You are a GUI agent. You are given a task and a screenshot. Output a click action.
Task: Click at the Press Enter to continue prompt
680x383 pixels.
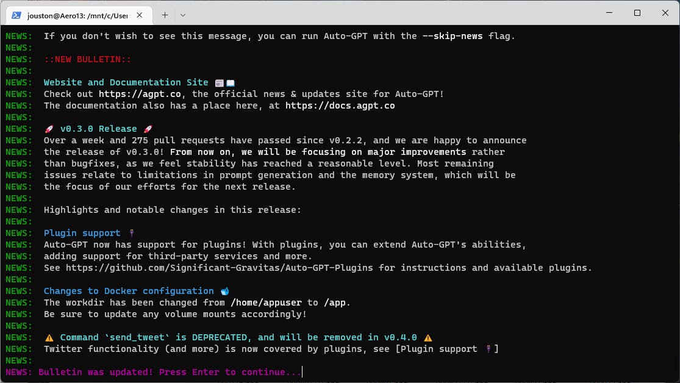(230, 372)
